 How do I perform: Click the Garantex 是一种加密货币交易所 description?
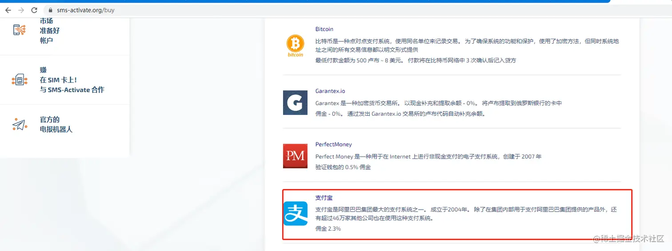pos(439,103)
